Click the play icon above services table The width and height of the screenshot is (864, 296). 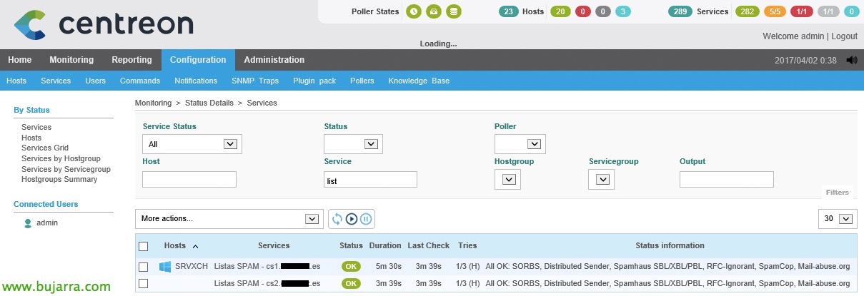pos(352,219)
